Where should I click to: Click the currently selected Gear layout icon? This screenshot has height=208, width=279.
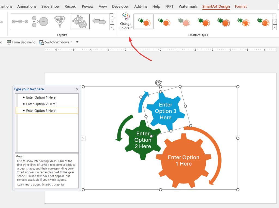(x=80, y=22)
